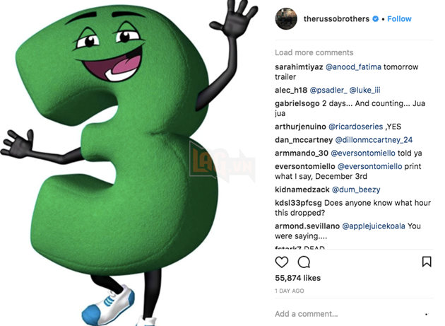Screen dimensions: 445x326
Task: Follow therussobrothers account
Action: point(399,19)
